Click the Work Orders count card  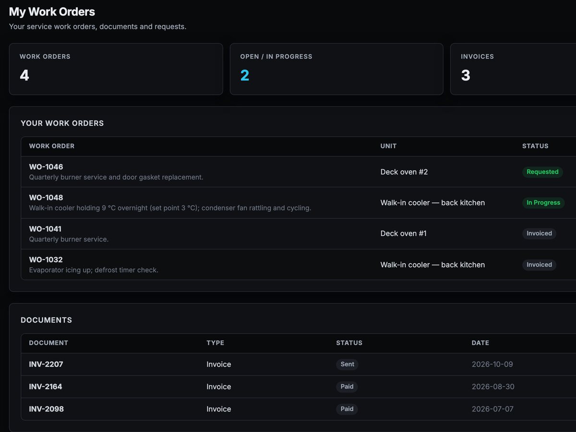click(116, 69)
